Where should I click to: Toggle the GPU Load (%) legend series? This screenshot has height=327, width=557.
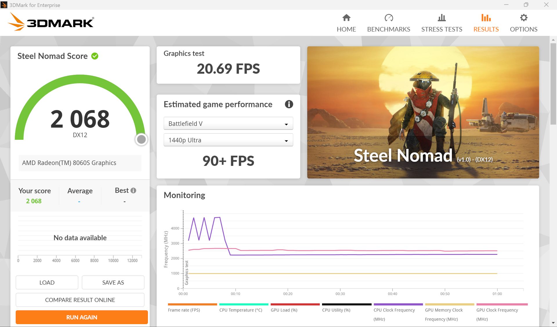coord(284,310)
